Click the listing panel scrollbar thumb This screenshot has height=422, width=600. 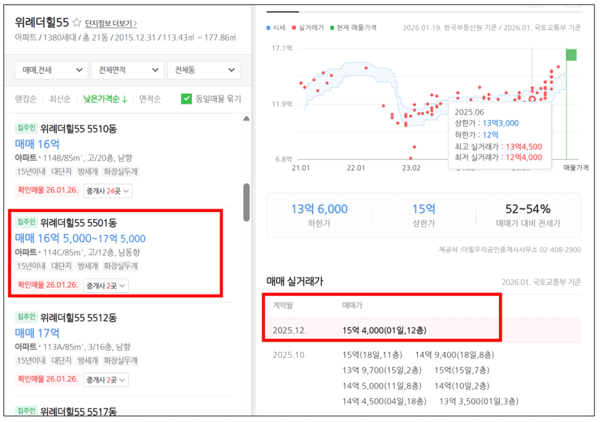point(246,202)
